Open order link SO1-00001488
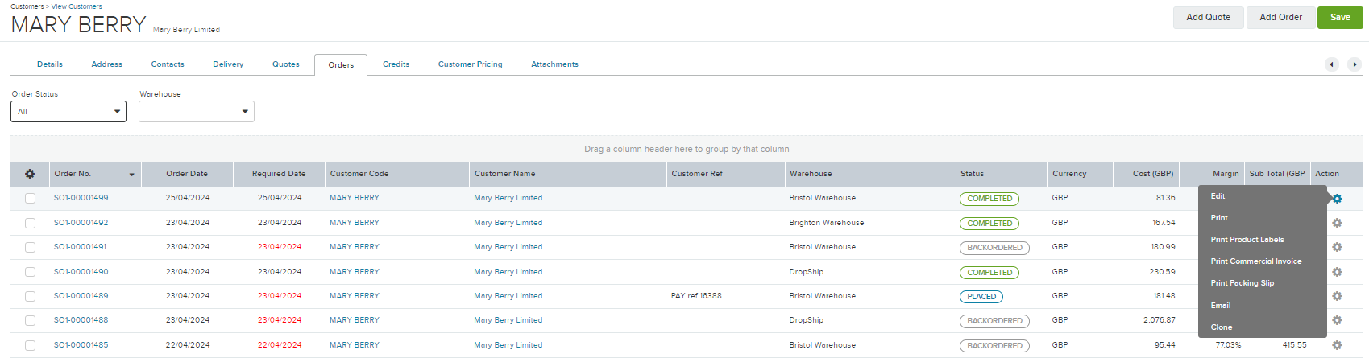The image size is (1369, 358). click(81, 320)
